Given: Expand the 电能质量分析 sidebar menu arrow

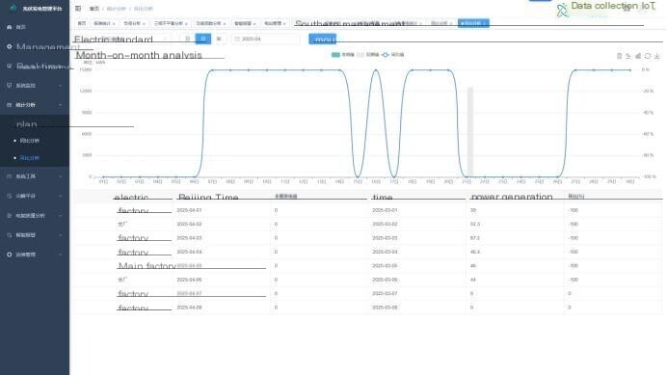Looking at the screenshot, I should [x=60, y=215].
